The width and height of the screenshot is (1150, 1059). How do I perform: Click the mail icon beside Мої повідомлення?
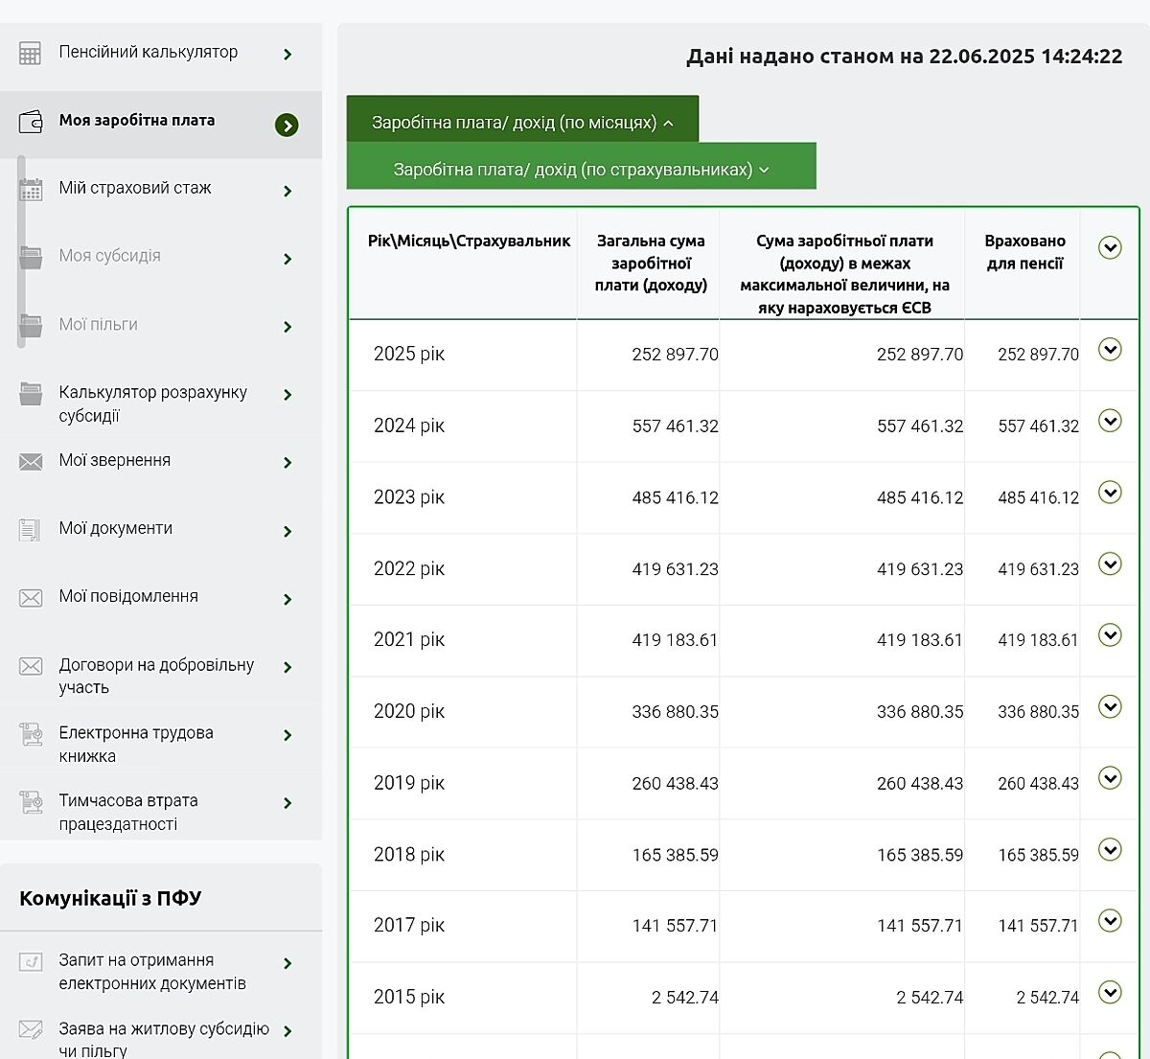click(31, 598)
